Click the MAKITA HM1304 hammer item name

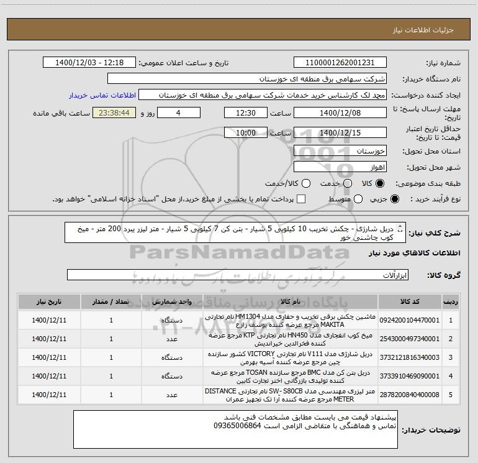click(291, 321)
